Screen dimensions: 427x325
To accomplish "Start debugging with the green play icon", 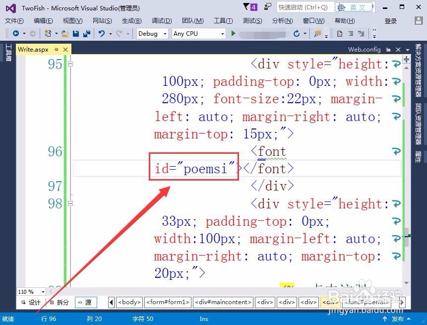I will pos(233,34).
